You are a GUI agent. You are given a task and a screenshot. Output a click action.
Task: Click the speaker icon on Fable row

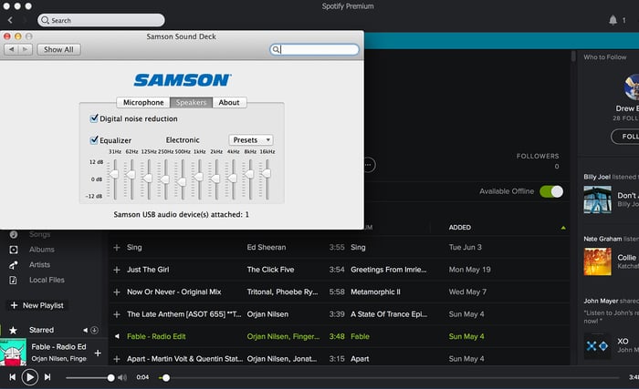[117, 336]
